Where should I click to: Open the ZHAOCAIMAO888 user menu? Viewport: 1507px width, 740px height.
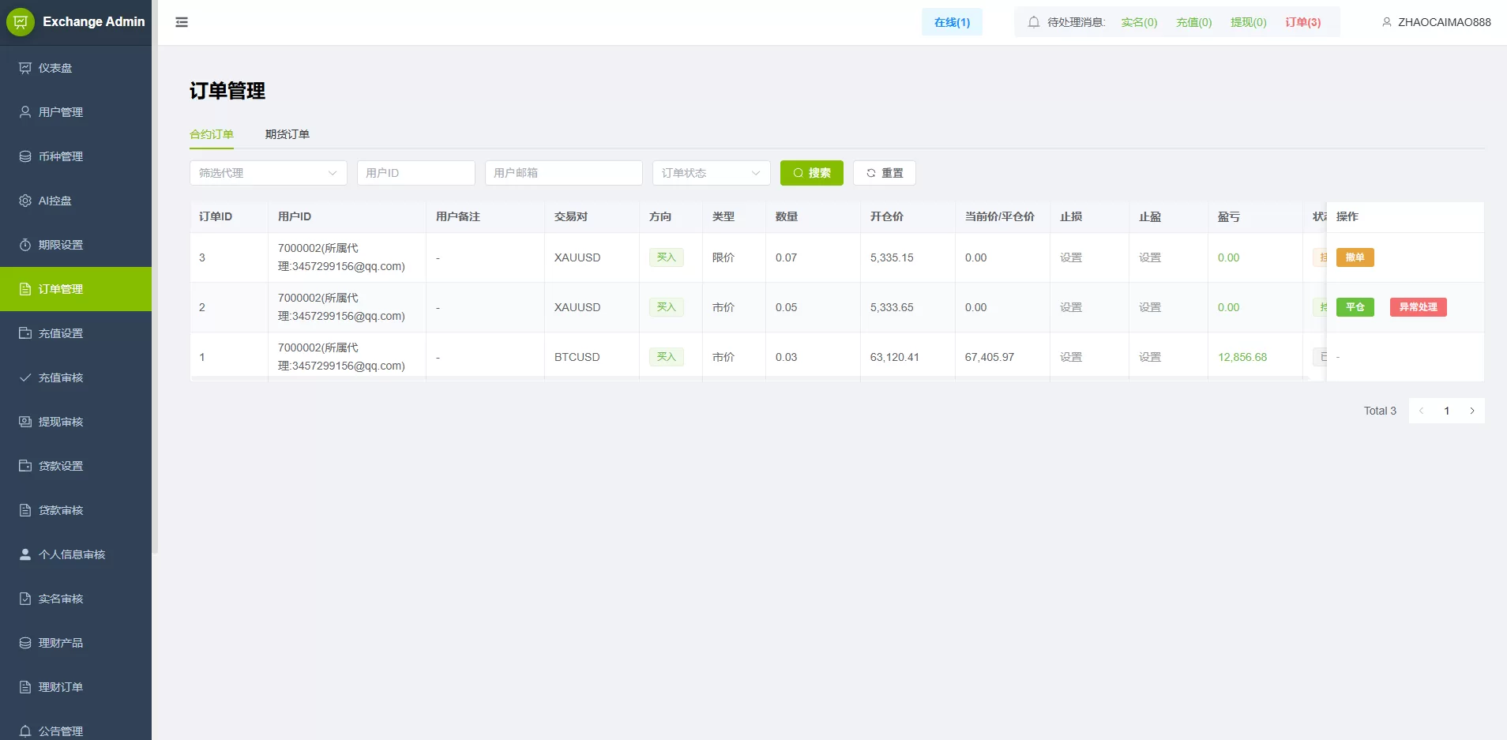(1436, 22)
